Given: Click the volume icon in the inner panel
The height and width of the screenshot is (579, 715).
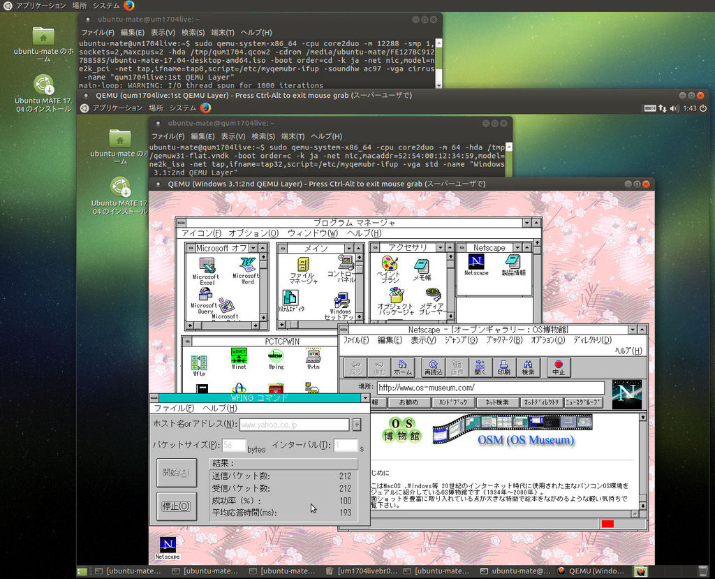Looking at the screenshot, I should tap(675, 108).
